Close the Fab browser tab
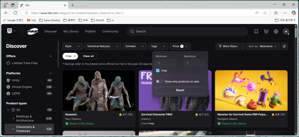This screenshot has width=299, height=137. pyautogui.click(x=65, y=5)
